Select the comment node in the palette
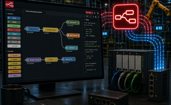This screenshot has height=105, width=171. click(x=14, y=46)
